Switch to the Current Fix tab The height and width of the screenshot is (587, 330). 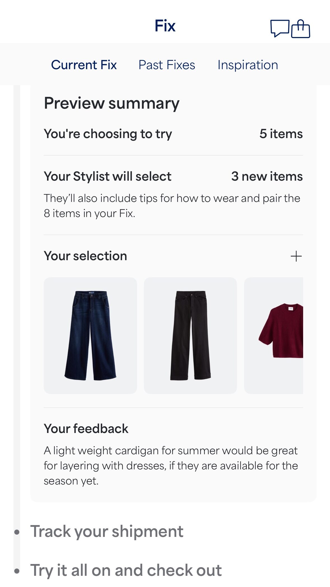84,65
